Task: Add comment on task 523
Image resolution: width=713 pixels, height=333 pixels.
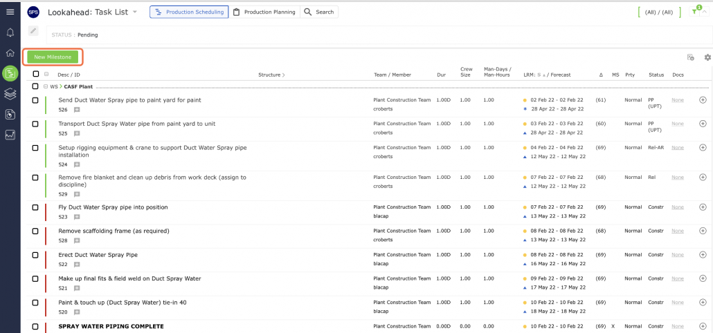Action: [77, 217]
